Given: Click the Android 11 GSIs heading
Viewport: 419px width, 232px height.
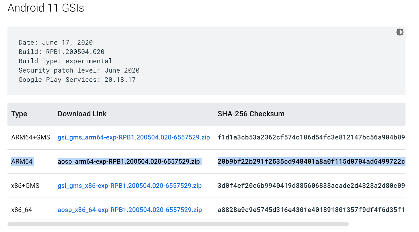Looking at the screenshot, I should 46,8.
